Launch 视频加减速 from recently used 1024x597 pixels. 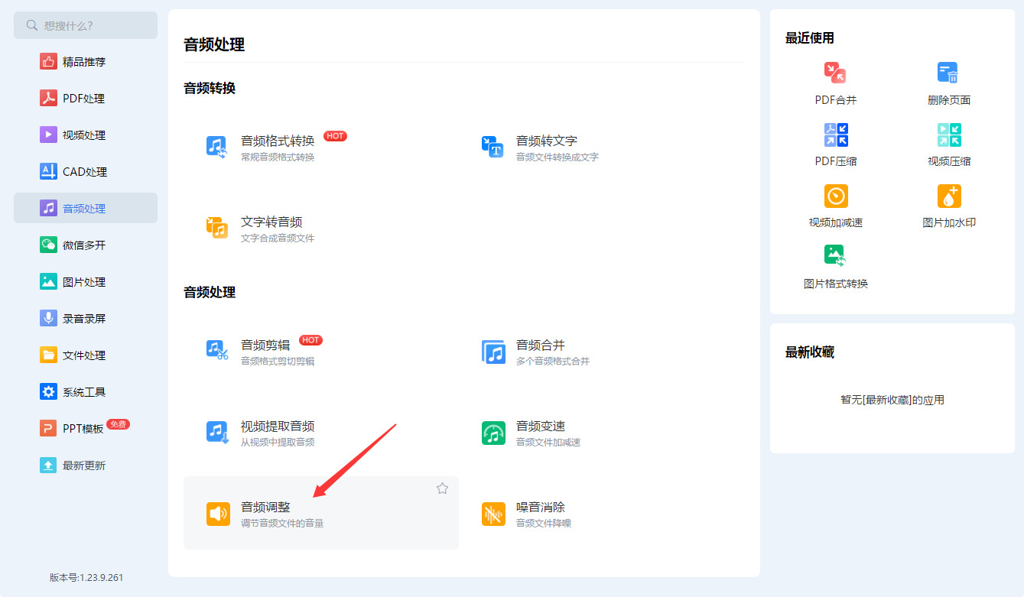coord(836,196)
